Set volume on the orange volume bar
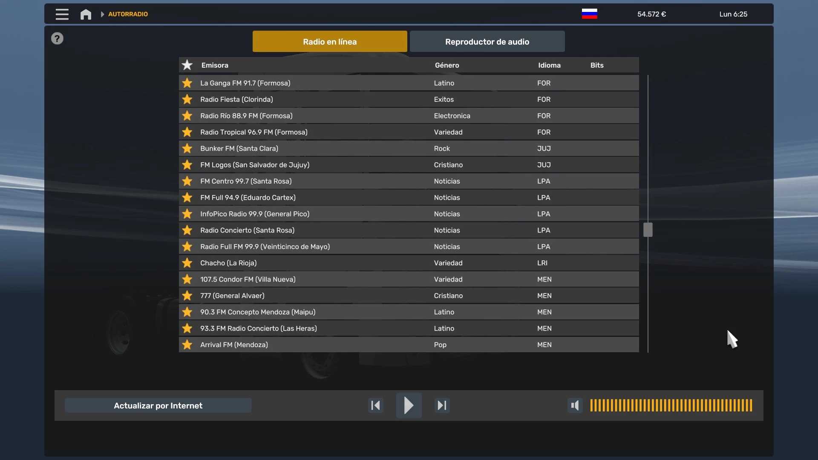Image resolution: width=818 pixels, height=460 pixels. coord(671,405)
